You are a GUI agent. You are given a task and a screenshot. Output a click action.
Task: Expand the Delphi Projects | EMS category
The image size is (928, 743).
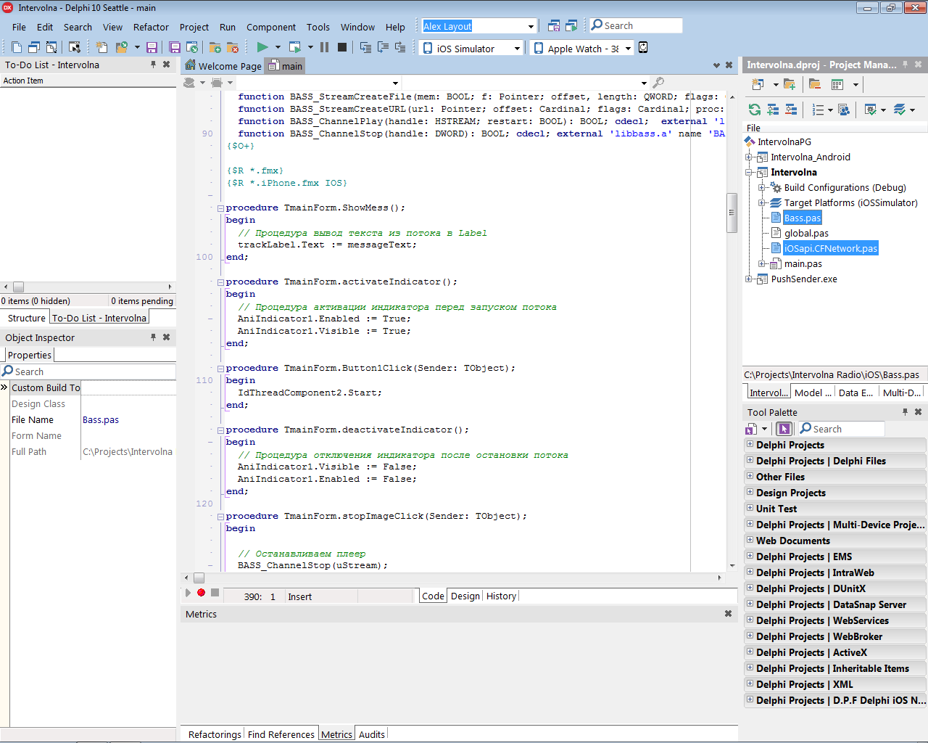[x=750, y=557]
